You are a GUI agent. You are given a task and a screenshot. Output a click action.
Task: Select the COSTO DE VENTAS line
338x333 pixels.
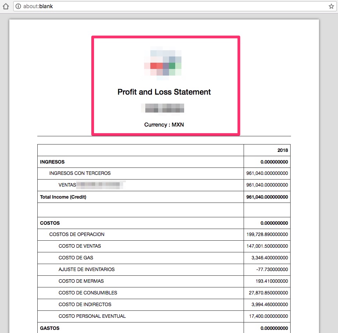click(x=80, y=246)
